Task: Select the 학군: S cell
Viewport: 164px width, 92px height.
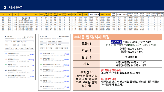Action: 87,50
